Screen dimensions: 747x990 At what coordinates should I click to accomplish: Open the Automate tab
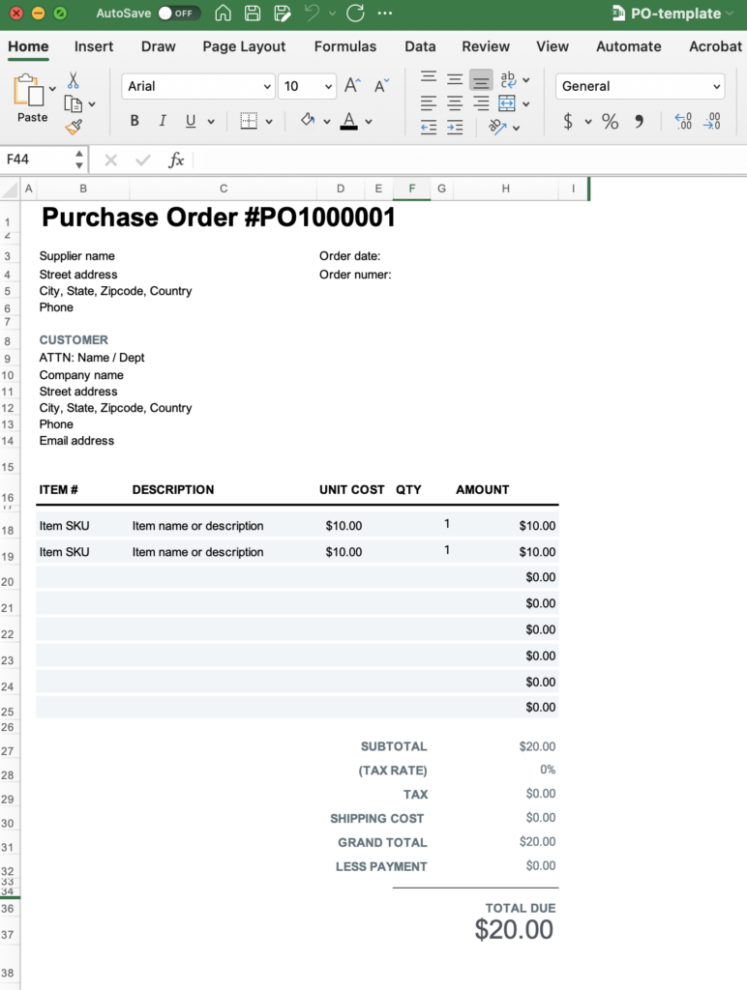click(628, 46)
